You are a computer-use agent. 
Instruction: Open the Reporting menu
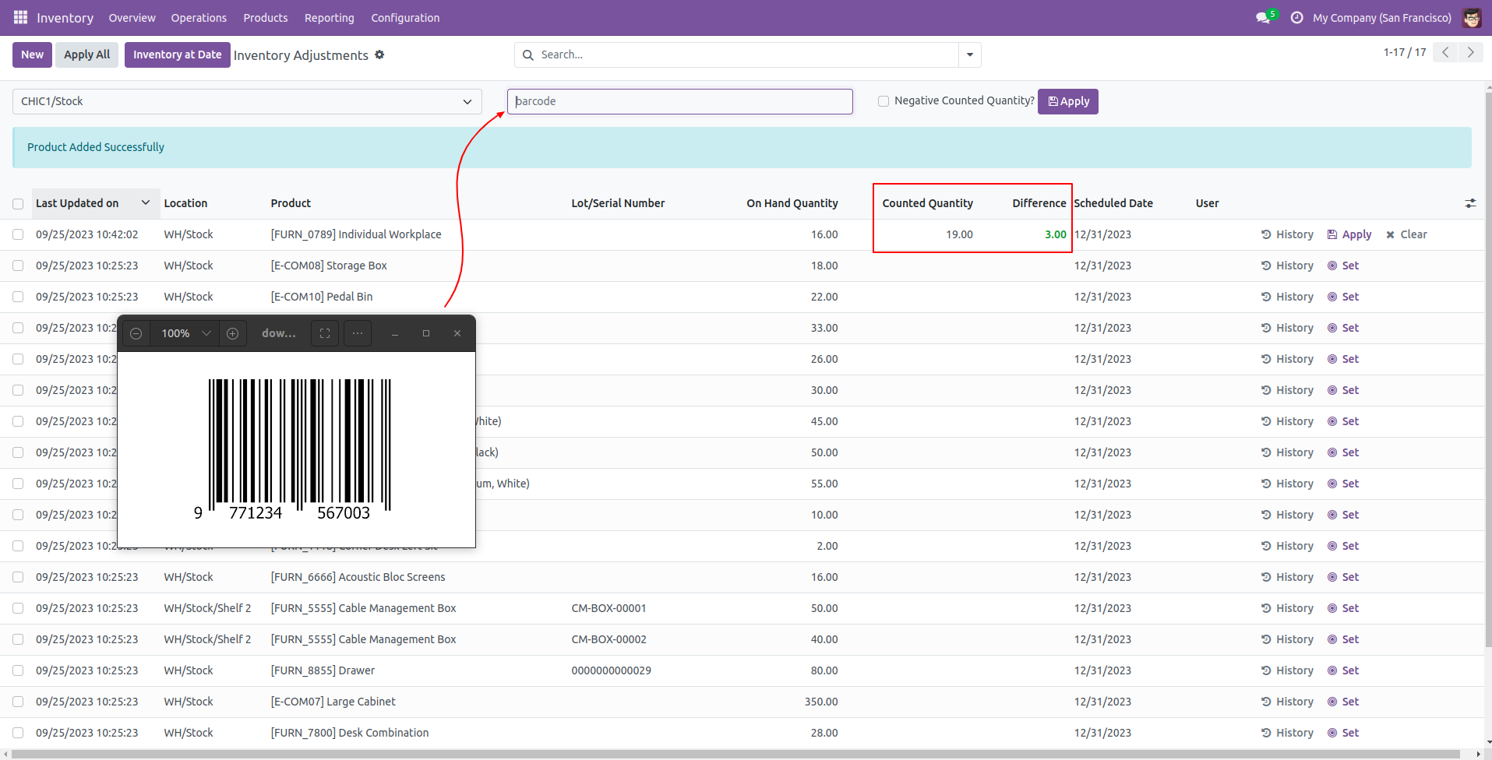(x=330, y=17)
